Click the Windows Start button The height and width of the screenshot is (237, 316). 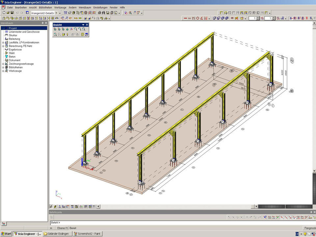click(x=6, y=234)
